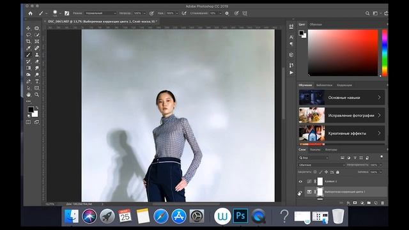
Task: Select the Clone Stamp tool
Action: pos(37,55)
